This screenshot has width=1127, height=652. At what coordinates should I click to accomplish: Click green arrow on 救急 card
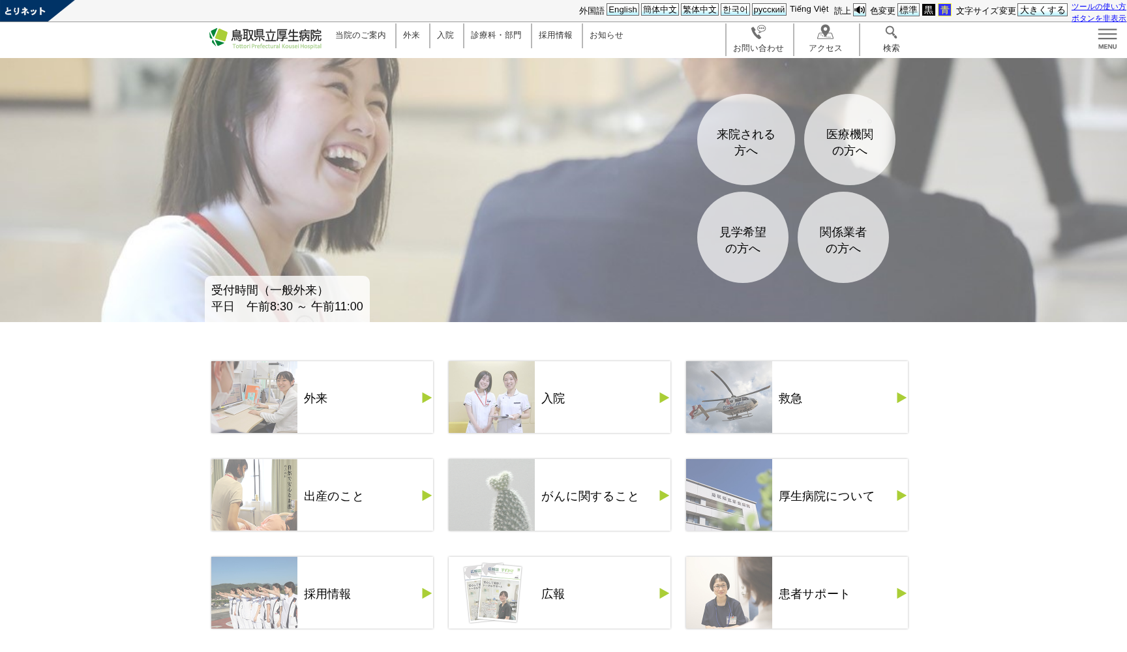coord(901,398)
